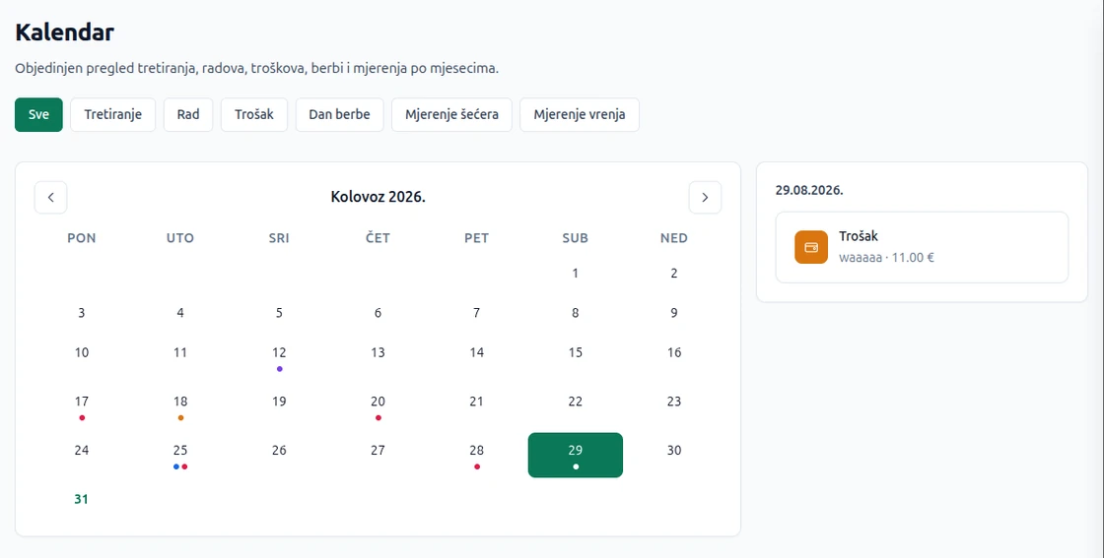Screen dimensions: 1104x558
Task: Filter by Tretiranje
Action: tap(112, 114)
